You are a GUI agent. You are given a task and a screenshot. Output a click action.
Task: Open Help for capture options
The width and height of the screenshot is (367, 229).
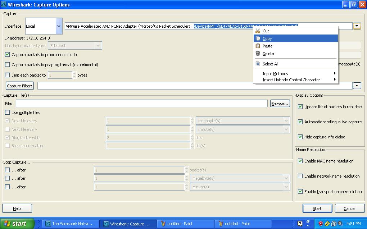17,209
